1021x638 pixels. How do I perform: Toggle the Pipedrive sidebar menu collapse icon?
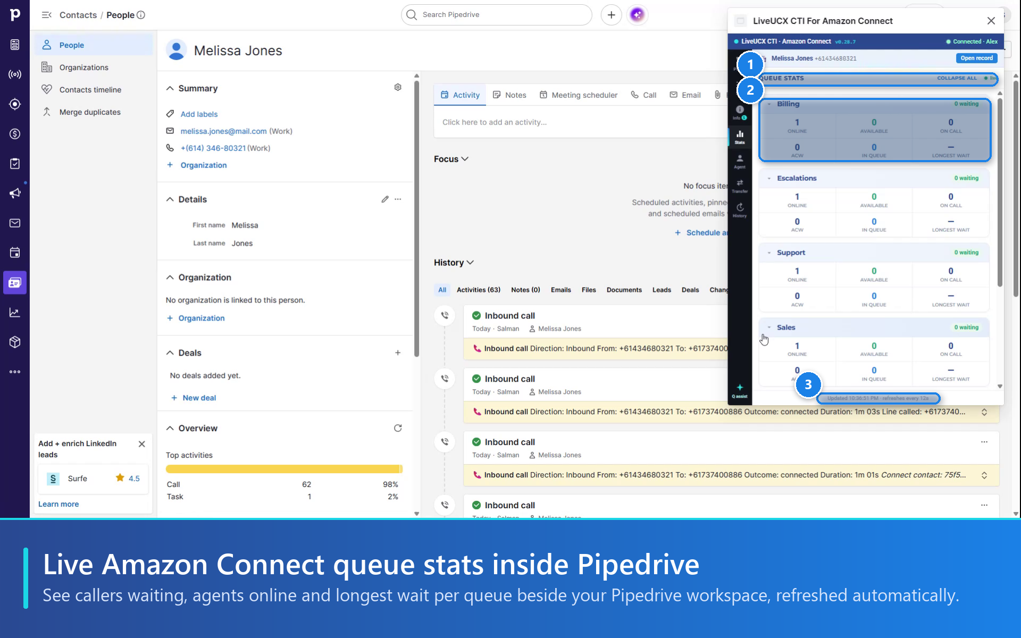coord(47,15)
